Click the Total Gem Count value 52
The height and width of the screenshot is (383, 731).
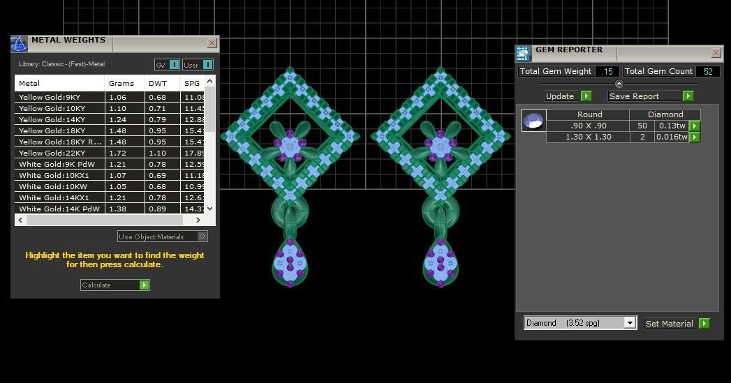tap(708, 71)
